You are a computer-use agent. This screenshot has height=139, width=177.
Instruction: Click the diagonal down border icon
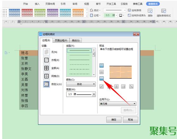131,87
